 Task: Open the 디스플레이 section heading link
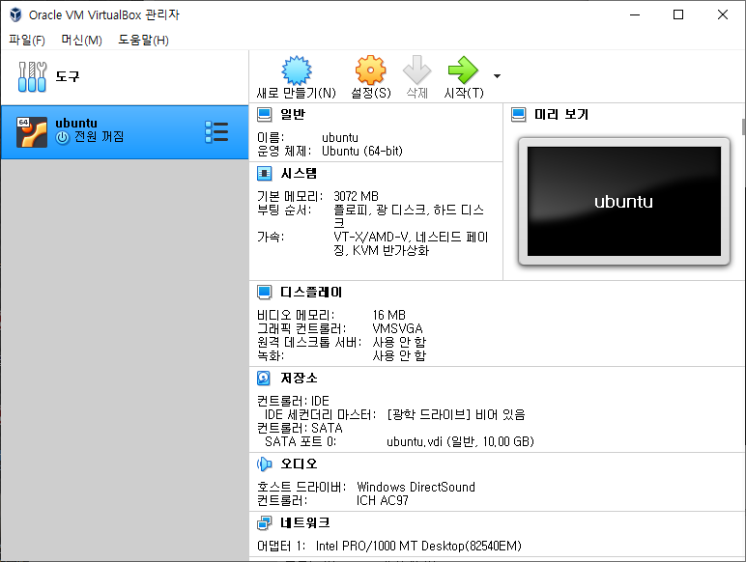[x=311, y=292]
